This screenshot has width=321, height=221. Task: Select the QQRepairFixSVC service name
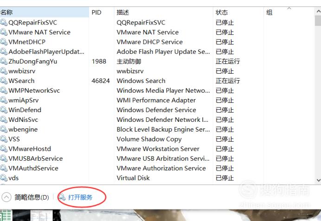click(33, 22)
